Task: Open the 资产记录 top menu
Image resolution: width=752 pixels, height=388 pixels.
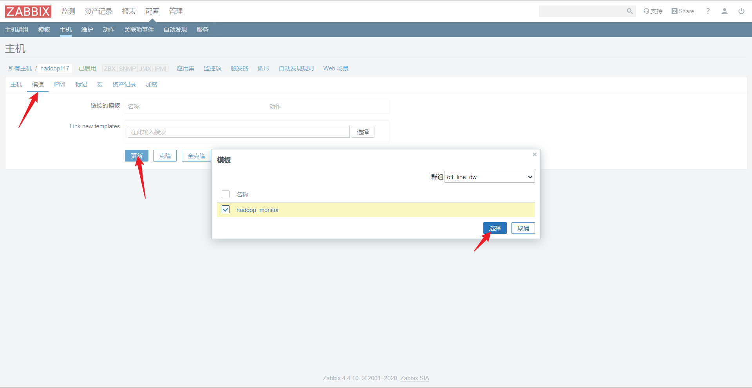Action: [98, 11]
